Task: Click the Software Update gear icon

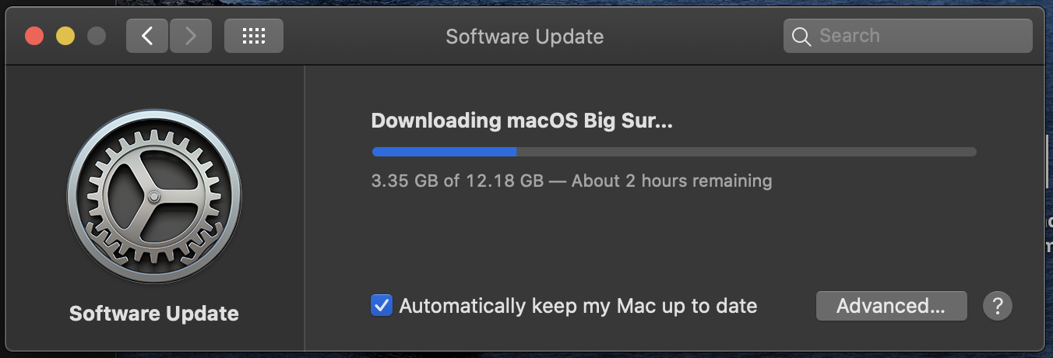Action: tap(154, 196)
